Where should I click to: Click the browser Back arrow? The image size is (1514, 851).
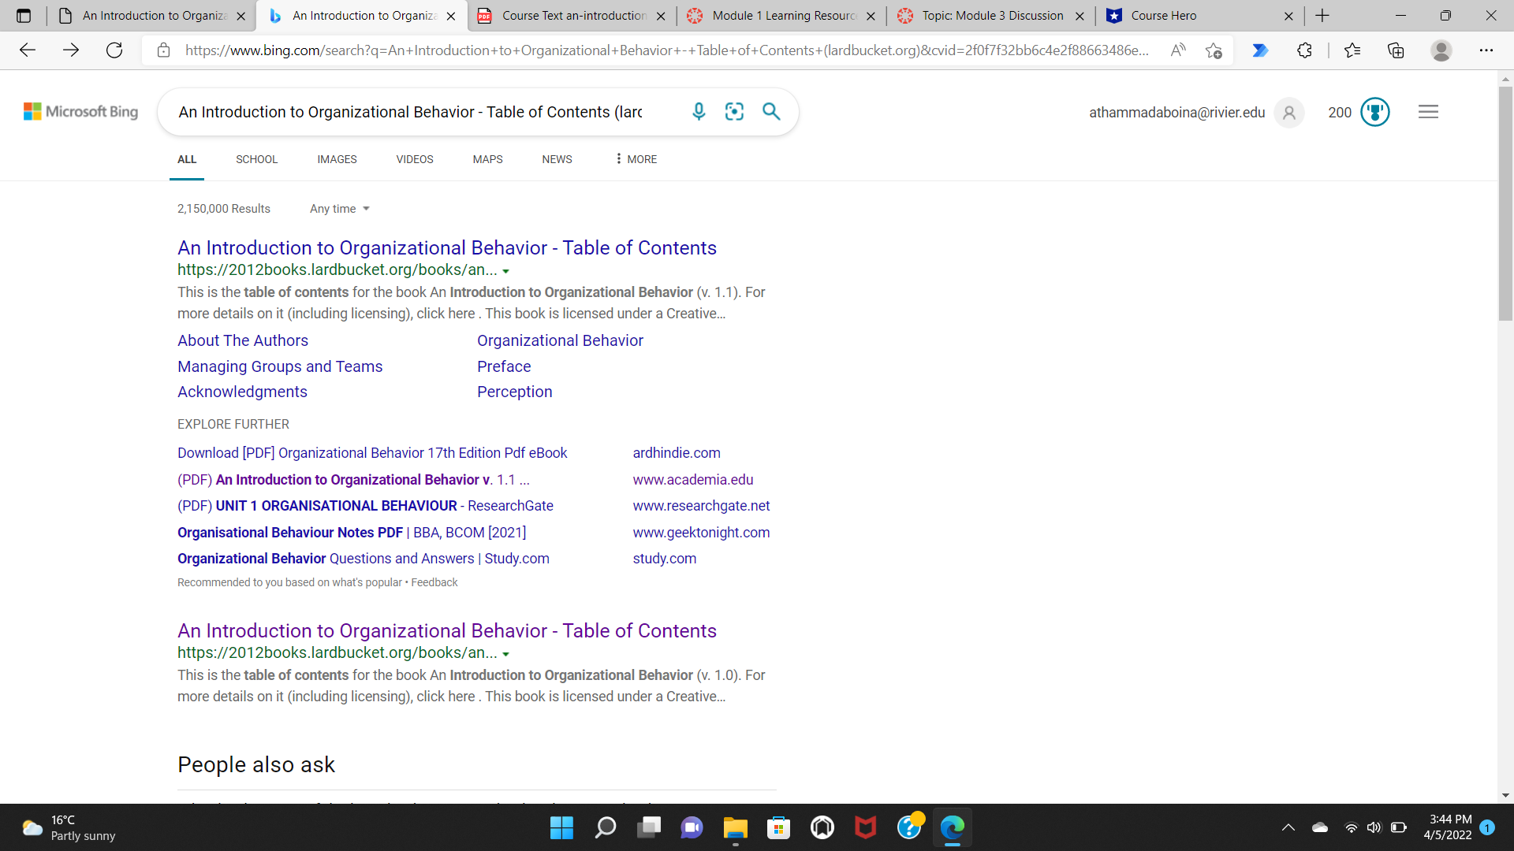tap(28, 50)
